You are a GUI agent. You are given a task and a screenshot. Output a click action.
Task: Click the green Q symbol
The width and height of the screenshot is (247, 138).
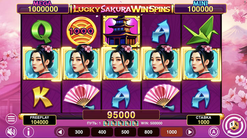pyautogui.click(x=41, y=31)
